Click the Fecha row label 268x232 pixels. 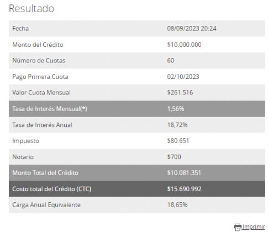click(x=20, y=29)
